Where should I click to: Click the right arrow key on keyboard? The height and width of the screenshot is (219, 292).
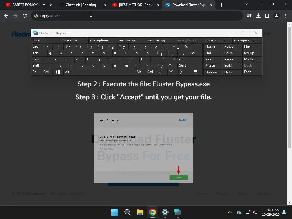(x=181, y=72)
